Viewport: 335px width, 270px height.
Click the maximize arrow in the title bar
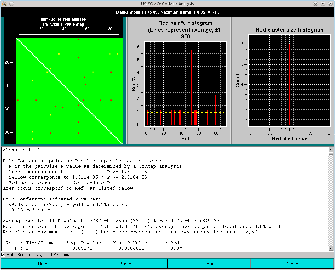pos(323,4)
